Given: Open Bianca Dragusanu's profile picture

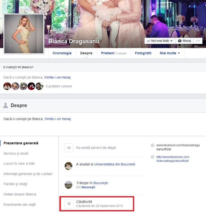Looking at the screenshot, I should coord(24,34).
